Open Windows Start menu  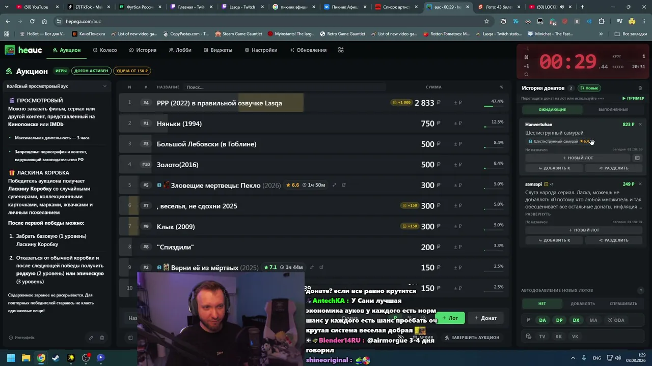(11, 358)
